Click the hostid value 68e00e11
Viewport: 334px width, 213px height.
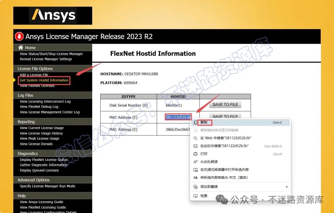tap(174, 105)
